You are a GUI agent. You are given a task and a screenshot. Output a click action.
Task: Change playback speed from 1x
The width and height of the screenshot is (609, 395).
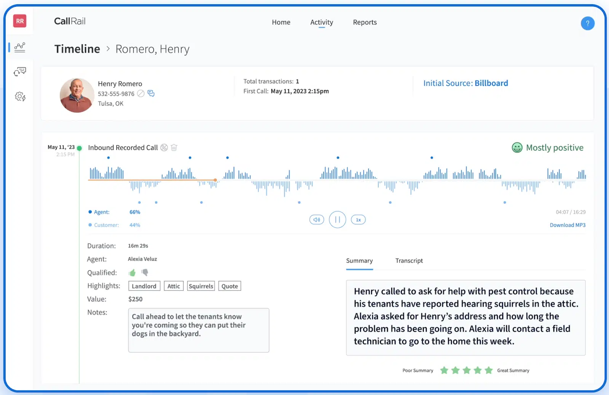358,219
